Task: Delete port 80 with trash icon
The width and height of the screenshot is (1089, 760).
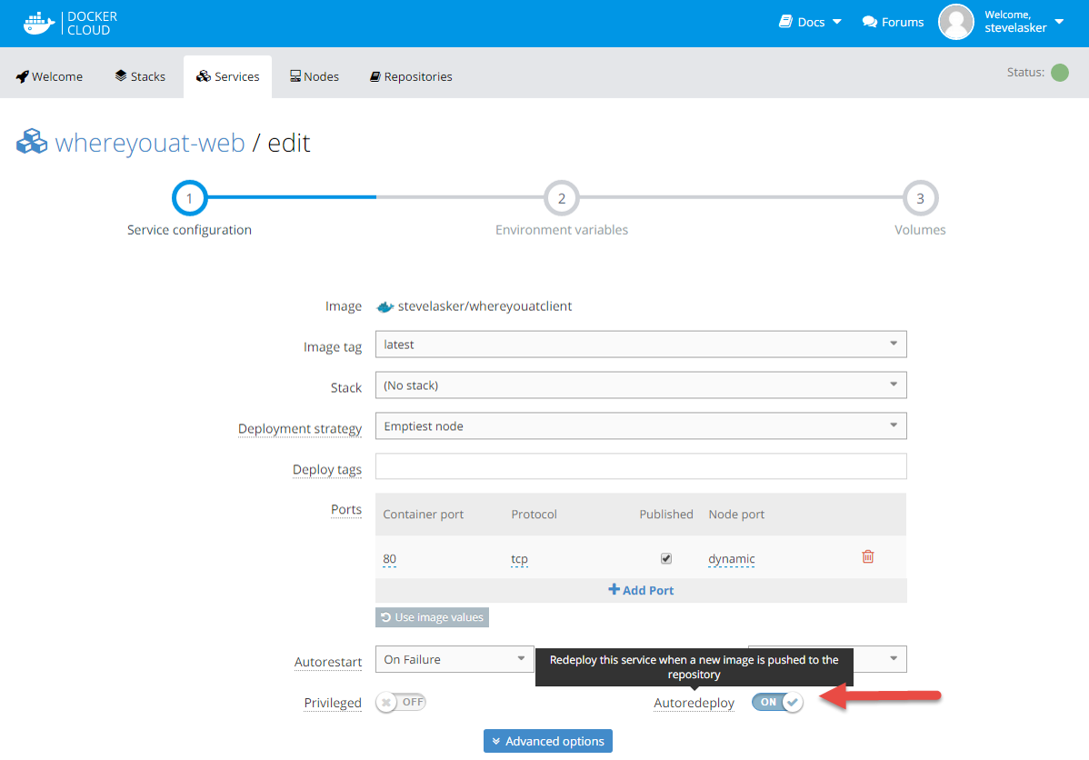Action: pyautogui.click(x=867, y=556)
